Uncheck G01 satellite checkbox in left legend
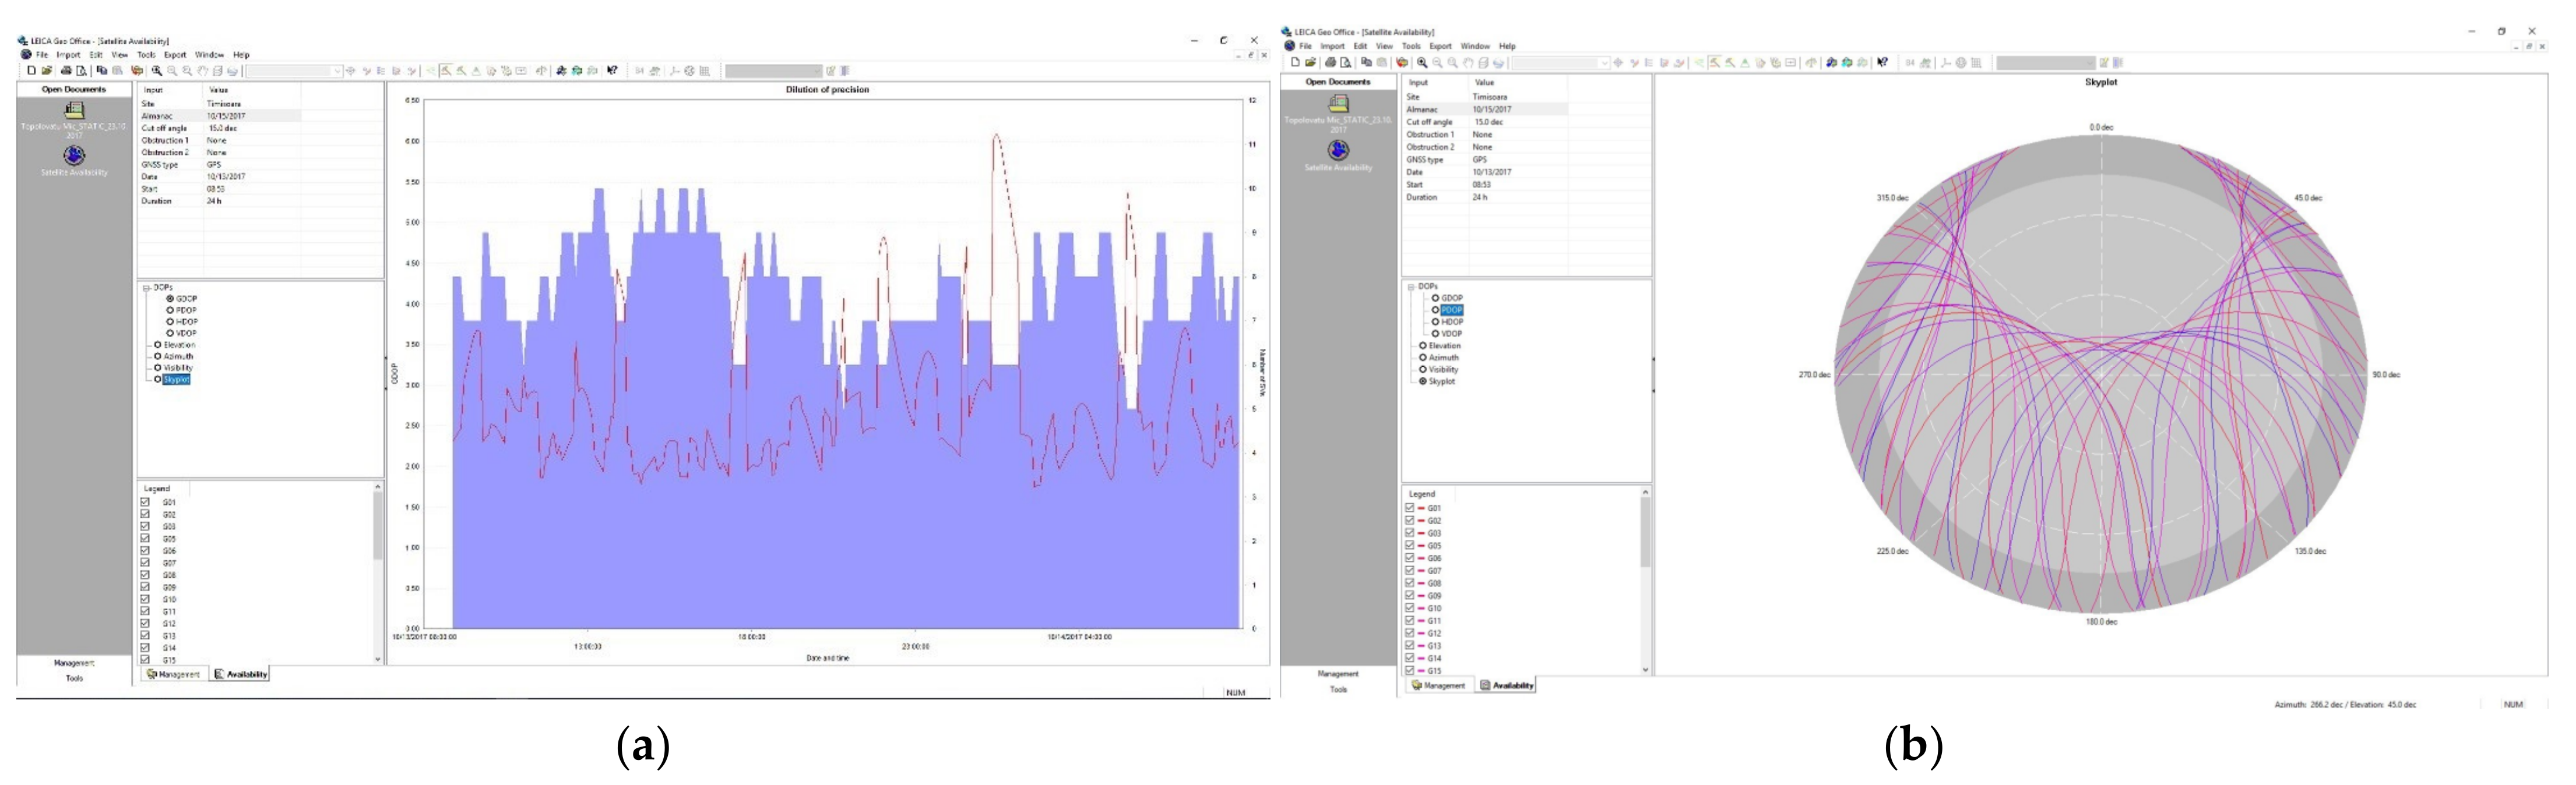Screen dimensions: 2576x785 pyautogui.click(x=145, y=501)
